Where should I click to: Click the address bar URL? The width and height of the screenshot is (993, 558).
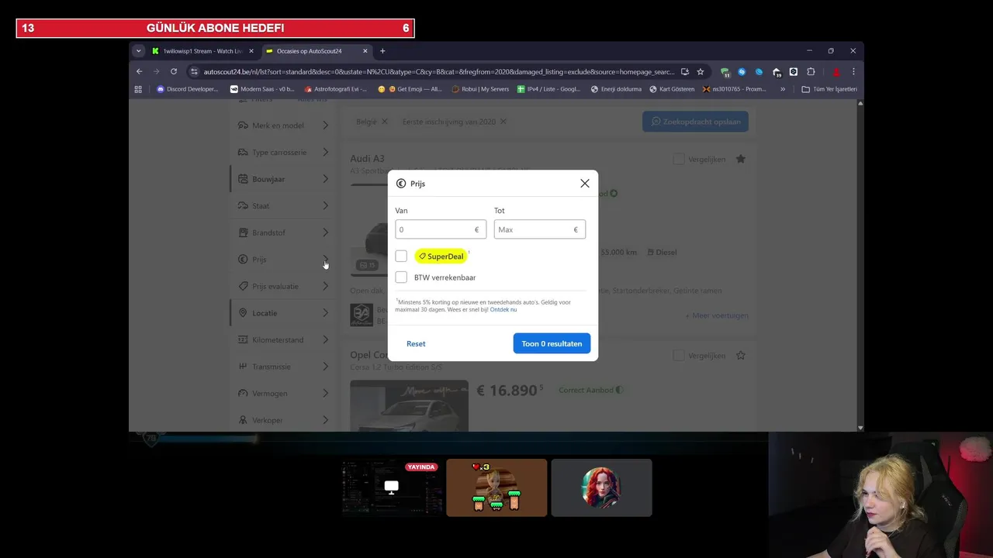pyautogui.click(x=438, y=71)
